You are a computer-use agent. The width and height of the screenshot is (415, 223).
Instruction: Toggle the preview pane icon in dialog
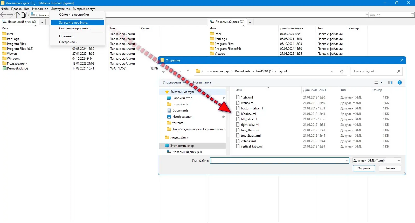pos(390,82)
